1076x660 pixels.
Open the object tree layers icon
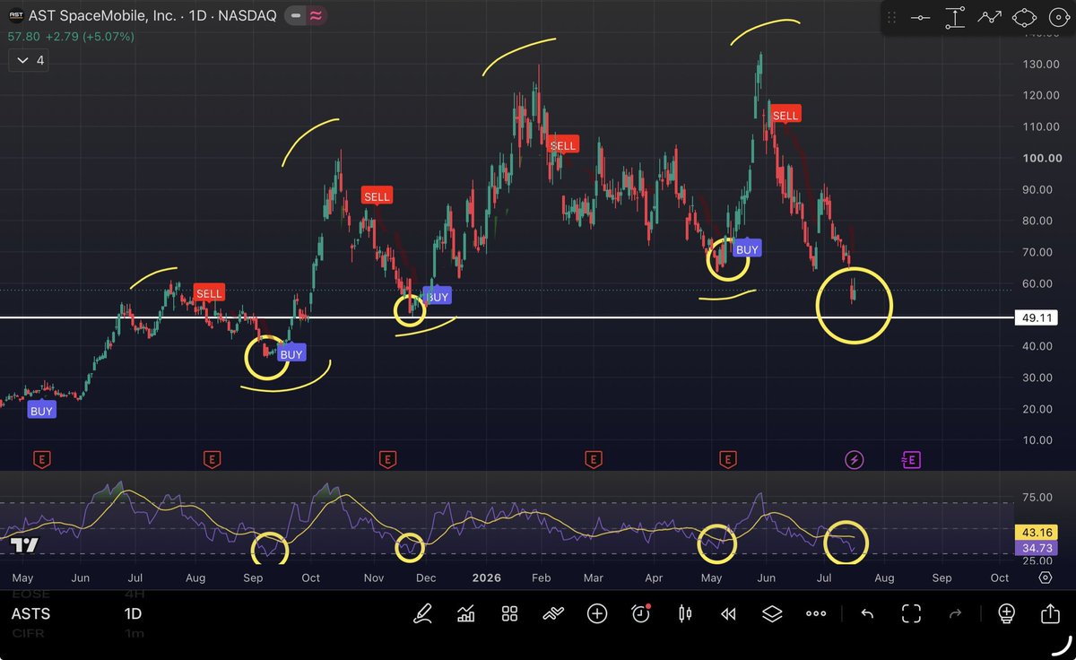[772, 613]
